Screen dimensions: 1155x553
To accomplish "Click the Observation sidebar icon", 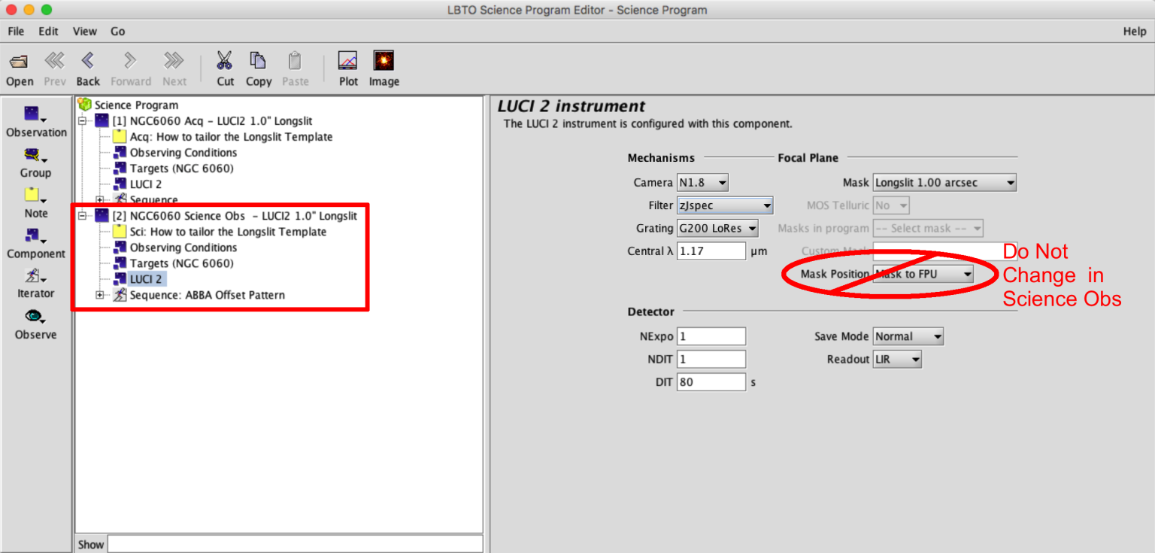I will click(34, 114).
